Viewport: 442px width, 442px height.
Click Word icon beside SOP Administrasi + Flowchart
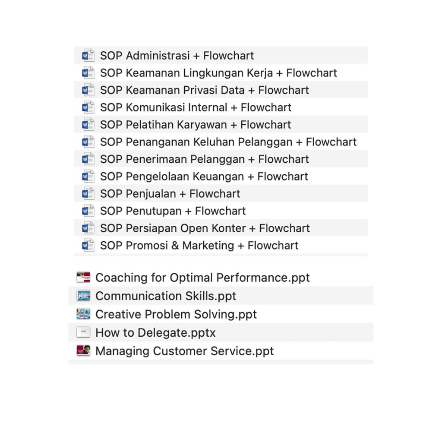(x=88, y=55)
